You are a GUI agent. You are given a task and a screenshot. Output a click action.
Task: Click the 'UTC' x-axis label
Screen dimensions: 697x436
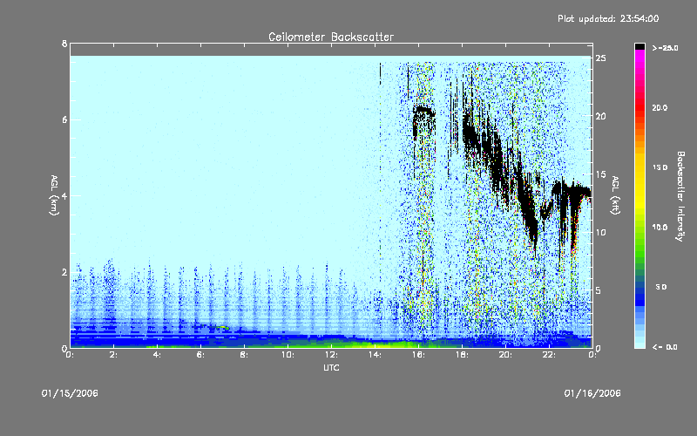tap(331, 368)
